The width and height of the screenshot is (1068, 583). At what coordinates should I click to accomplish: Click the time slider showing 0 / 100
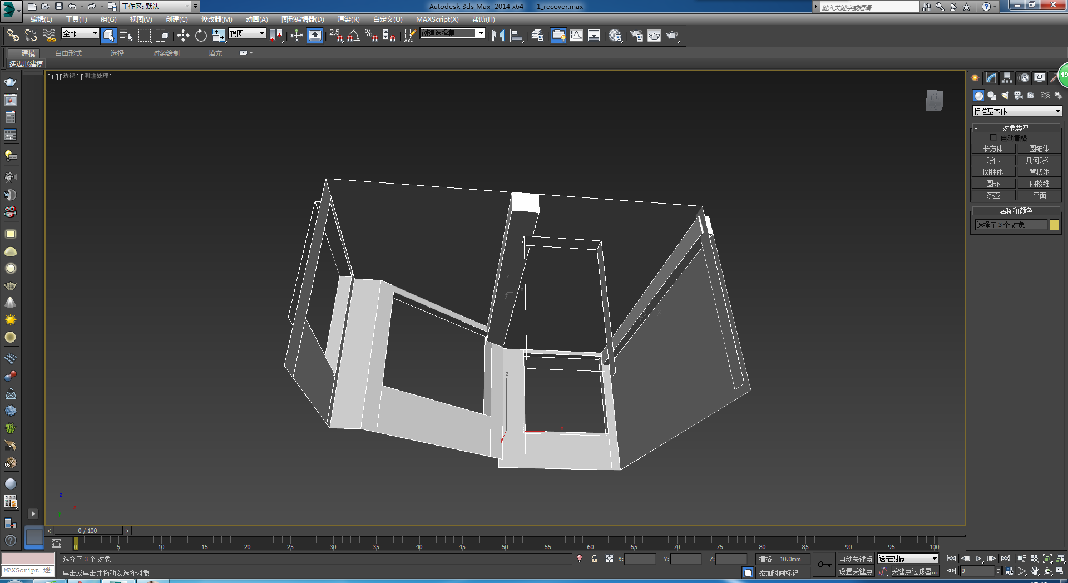[x=88, y=531]
